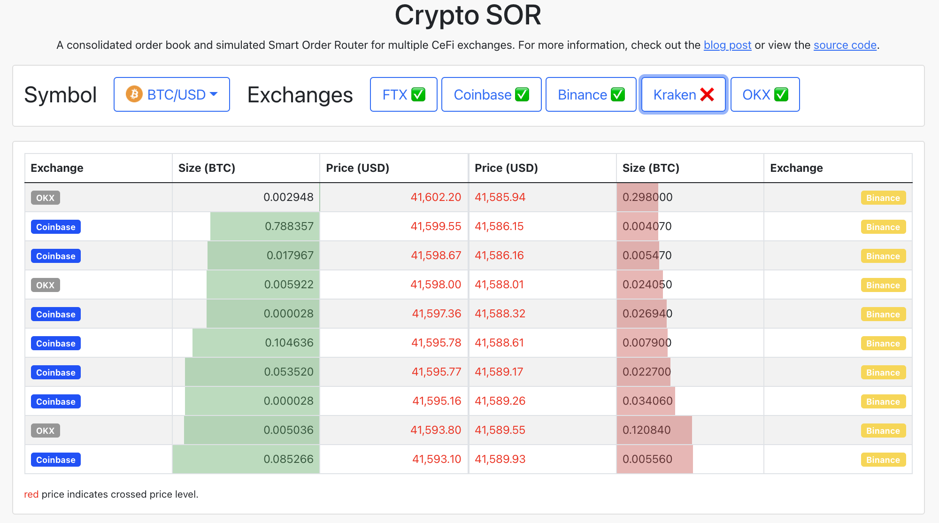Click the Coinbase badge in the 41,595.77 row
This screenshot has height=523, width=939.
56,372
